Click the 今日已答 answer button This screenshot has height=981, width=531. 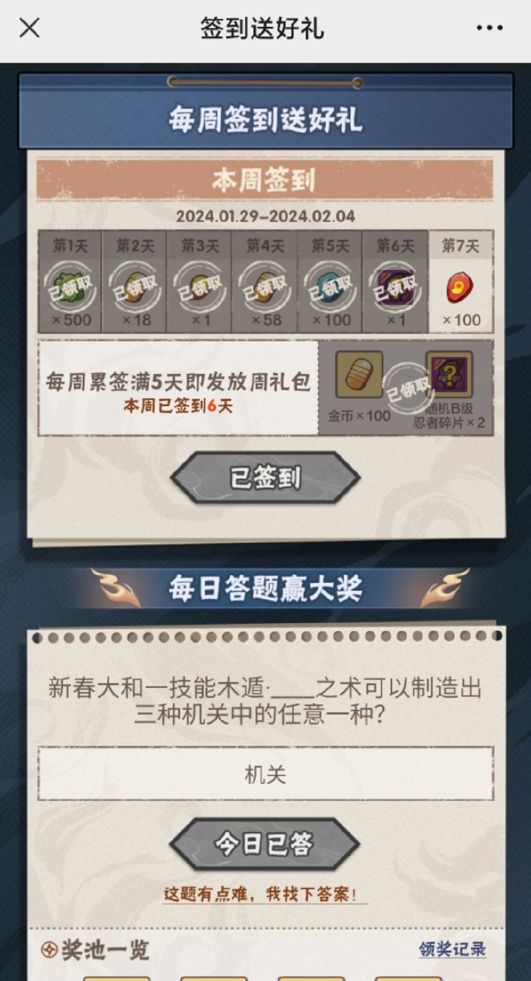[265, 845]
